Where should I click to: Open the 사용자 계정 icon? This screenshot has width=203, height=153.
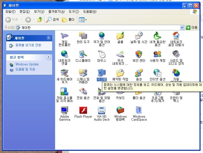tap(157, 55)
